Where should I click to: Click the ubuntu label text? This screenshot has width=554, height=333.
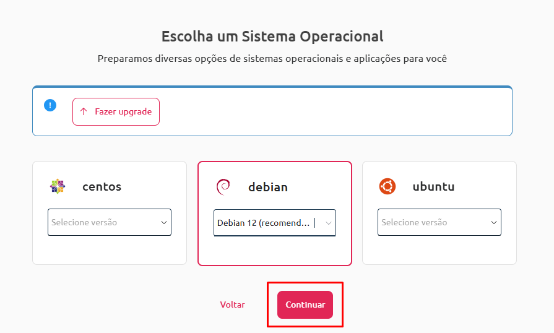click(433, 186)
